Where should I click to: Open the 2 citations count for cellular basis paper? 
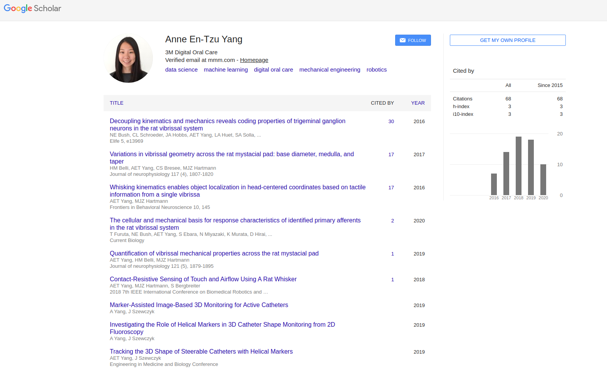392,221
